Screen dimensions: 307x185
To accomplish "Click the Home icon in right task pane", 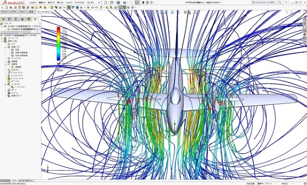I will point(305,19).
